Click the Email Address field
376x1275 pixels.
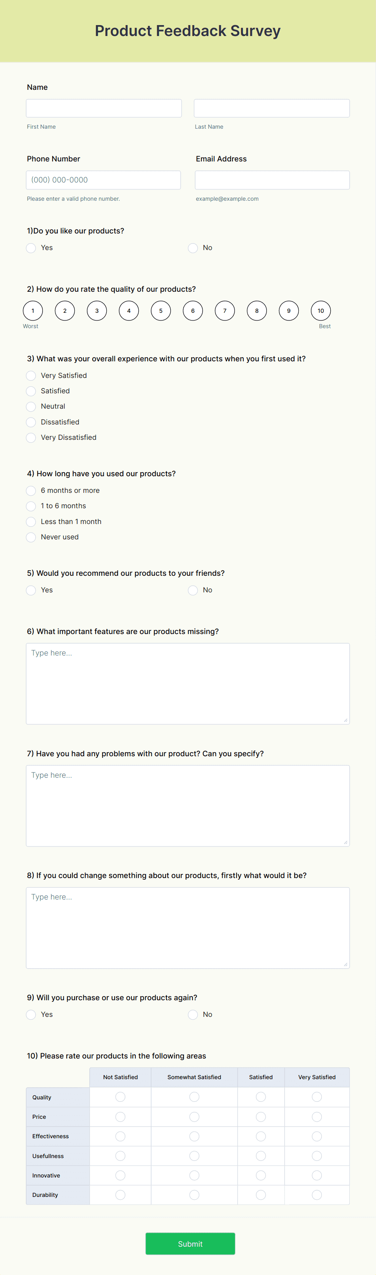tap(272, 180)
